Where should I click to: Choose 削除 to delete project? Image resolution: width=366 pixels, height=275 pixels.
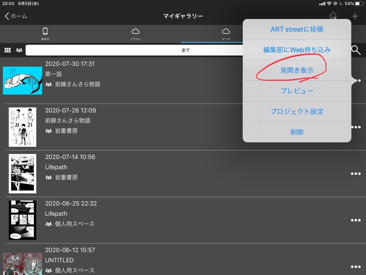(297, 132)
